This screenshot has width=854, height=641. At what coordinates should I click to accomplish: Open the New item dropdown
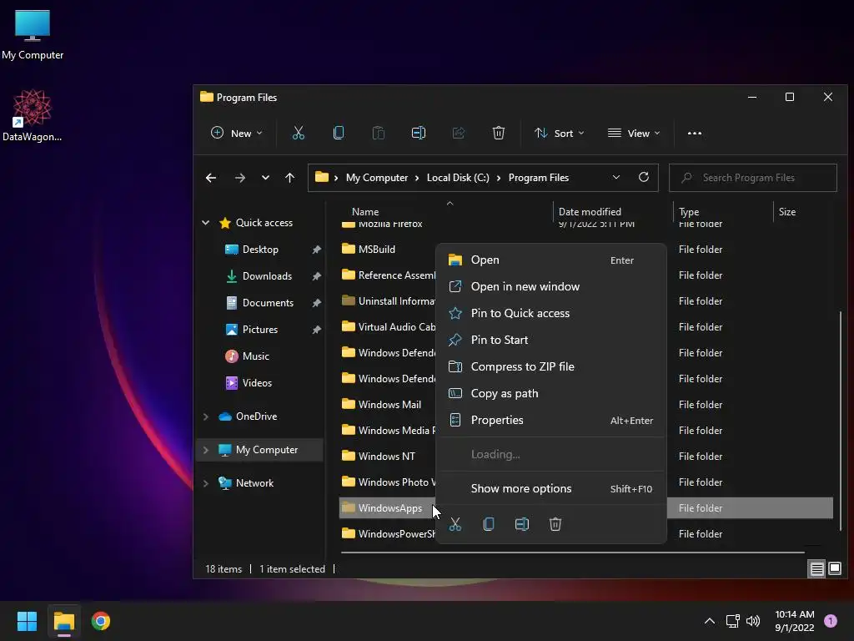pos(236,133)
